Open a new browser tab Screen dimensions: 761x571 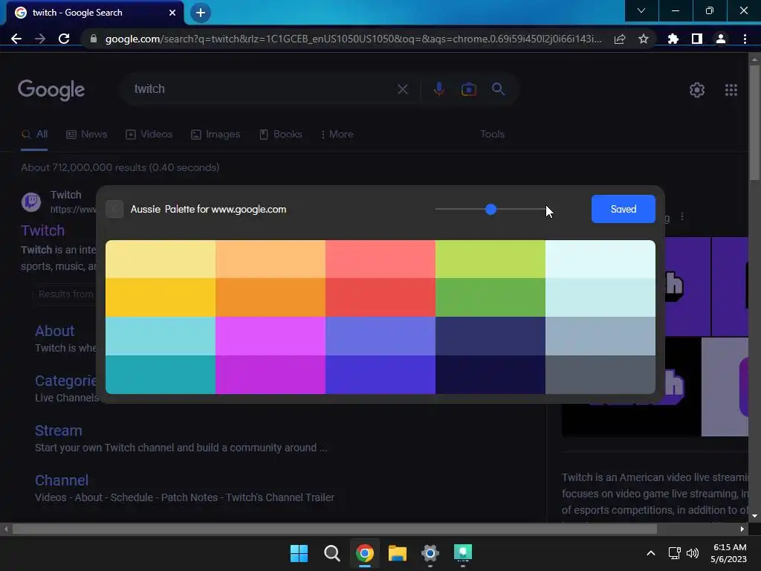point(201,13)
